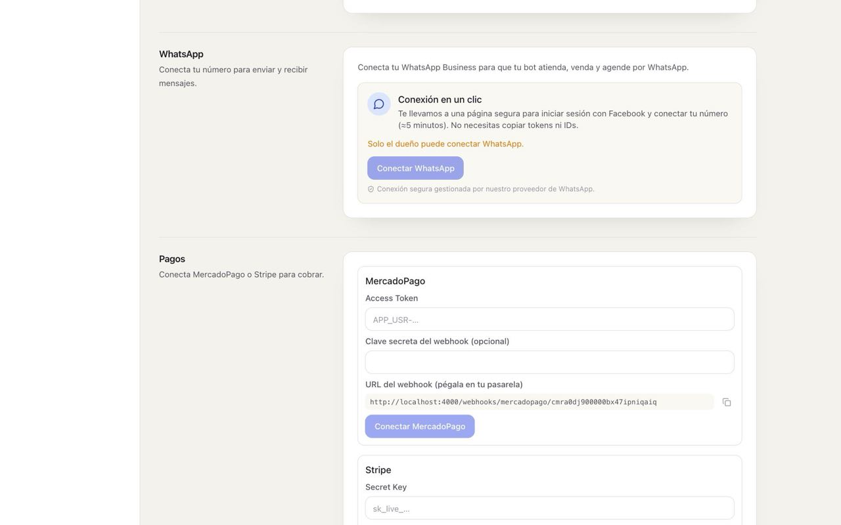Click the Access Token label
The height and width of the screenshot is (525, 841).
pos(392,298)
